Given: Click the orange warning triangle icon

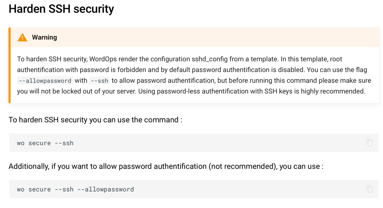Looking at the screenshot, I should [22, 37].
